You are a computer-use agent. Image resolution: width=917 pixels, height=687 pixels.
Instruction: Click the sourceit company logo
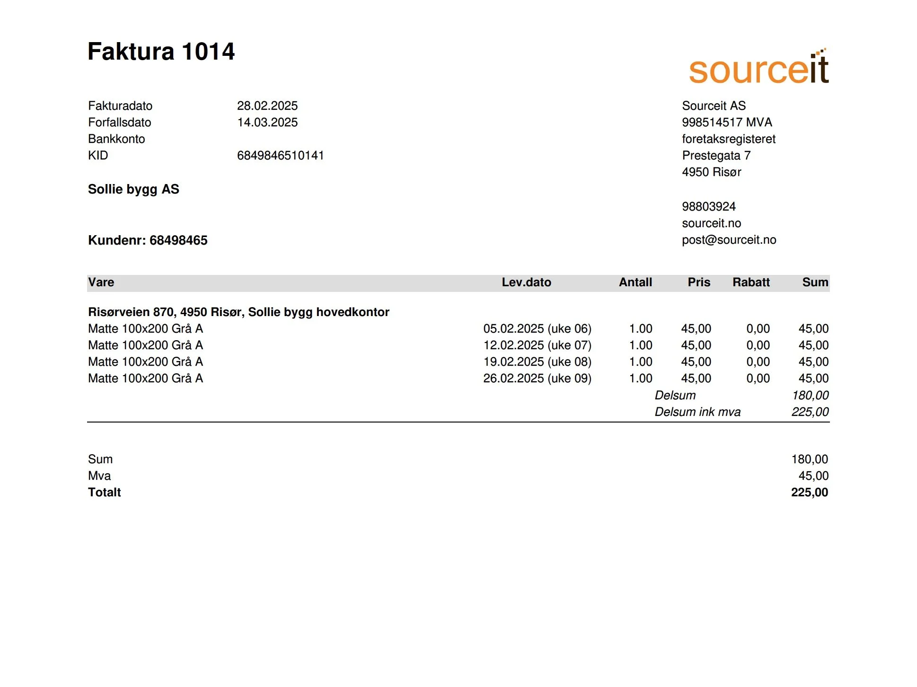pyautogui.click(x=758, y=67)
